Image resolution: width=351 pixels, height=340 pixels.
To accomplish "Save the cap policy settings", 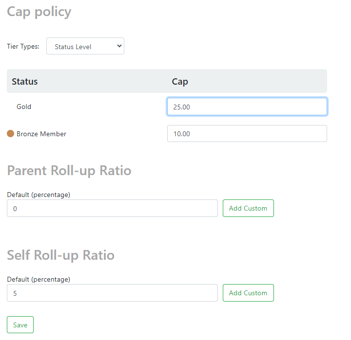I will point(20,325).
